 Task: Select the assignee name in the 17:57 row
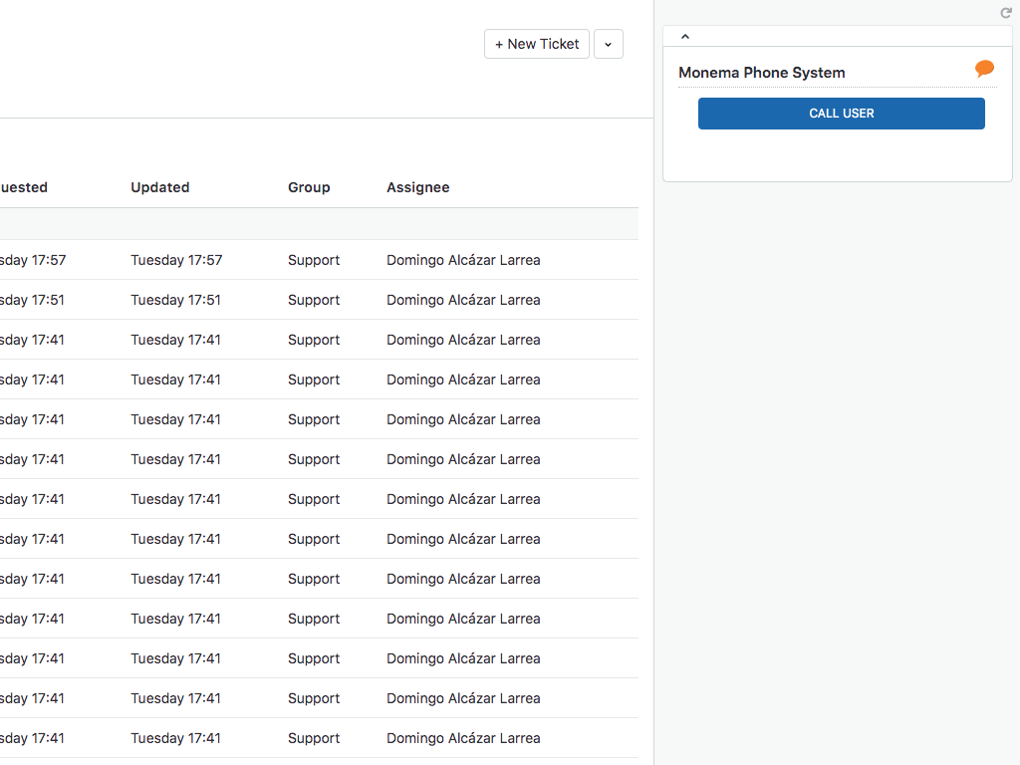pyautogui.click(x=463, y=260)
